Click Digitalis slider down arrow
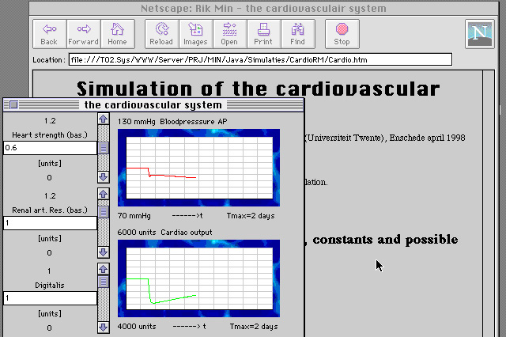Viewport: 506px width, 337px height. coord(104,328)
